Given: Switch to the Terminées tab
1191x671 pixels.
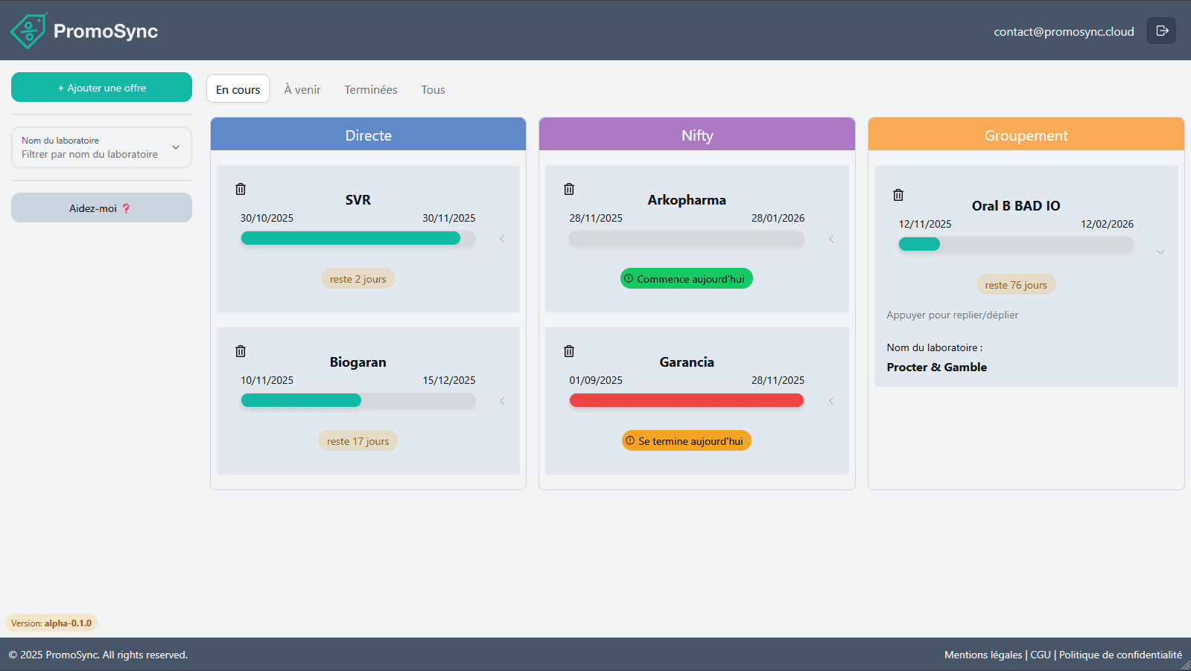Looking at the screenshot, I should (x=371, y=89).
